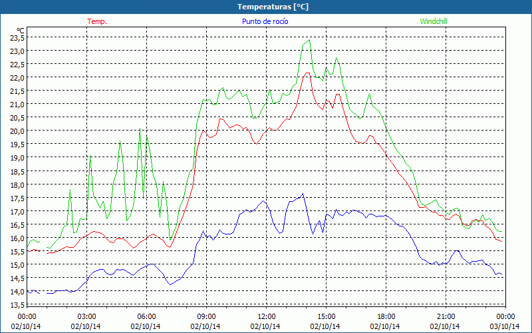Click the 19,5 y-axis value

17,145
